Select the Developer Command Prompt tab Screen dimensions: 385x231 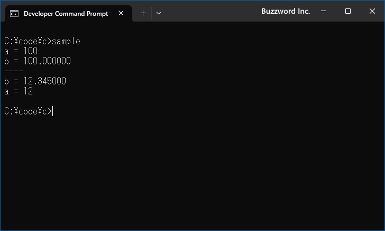[x=66, y=13]
